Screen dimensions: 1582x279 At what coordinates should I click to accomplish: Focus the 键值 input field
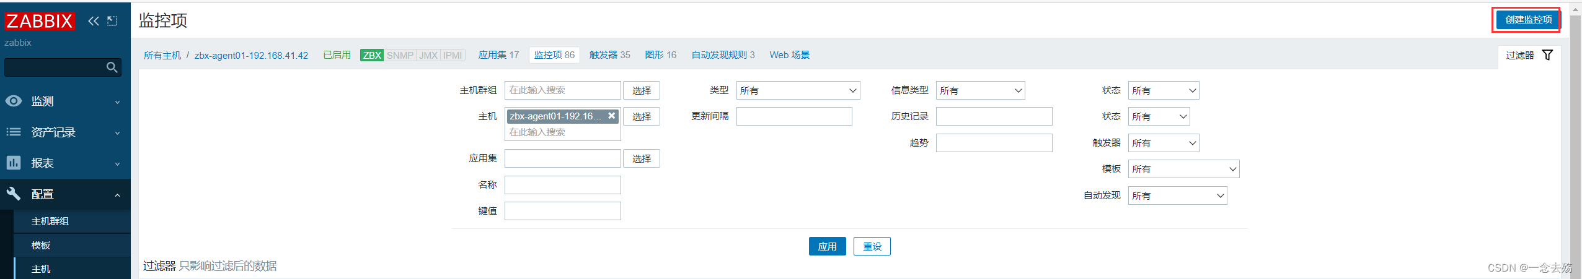tap(562, 211)
